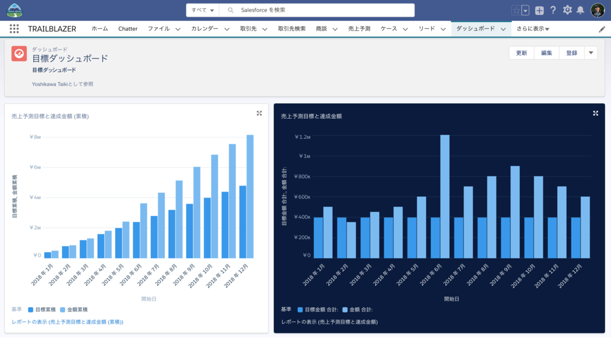
Task: Expand the ケース tab chevron
Action: pos(405,29)
